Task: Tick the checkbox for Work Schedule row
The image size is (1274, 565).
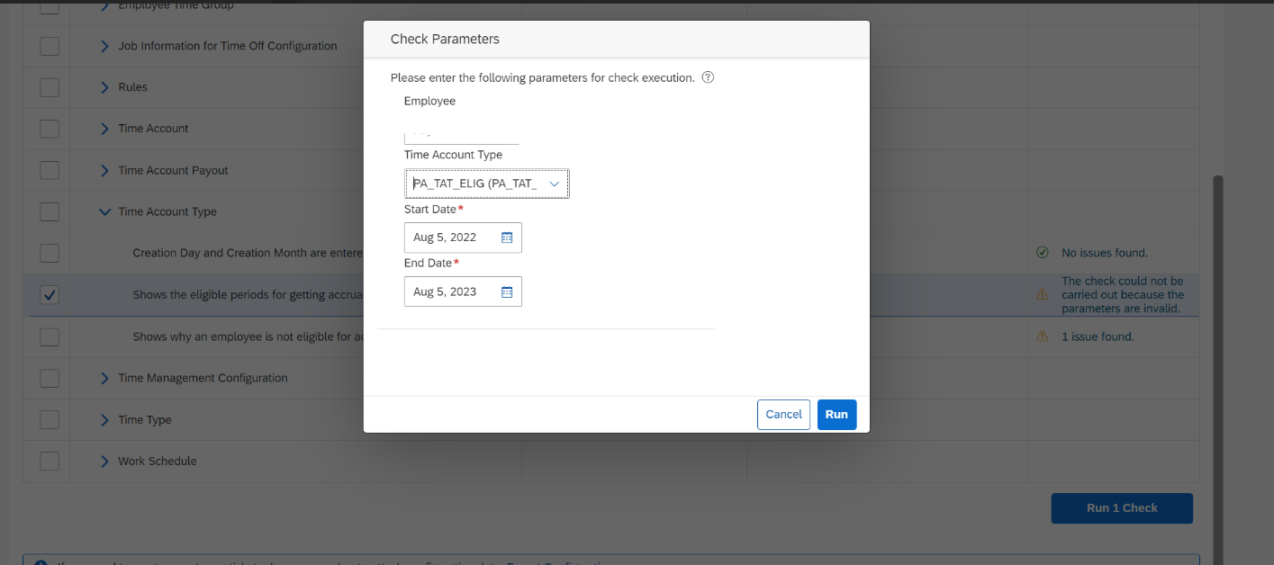Action: [50, 461]
